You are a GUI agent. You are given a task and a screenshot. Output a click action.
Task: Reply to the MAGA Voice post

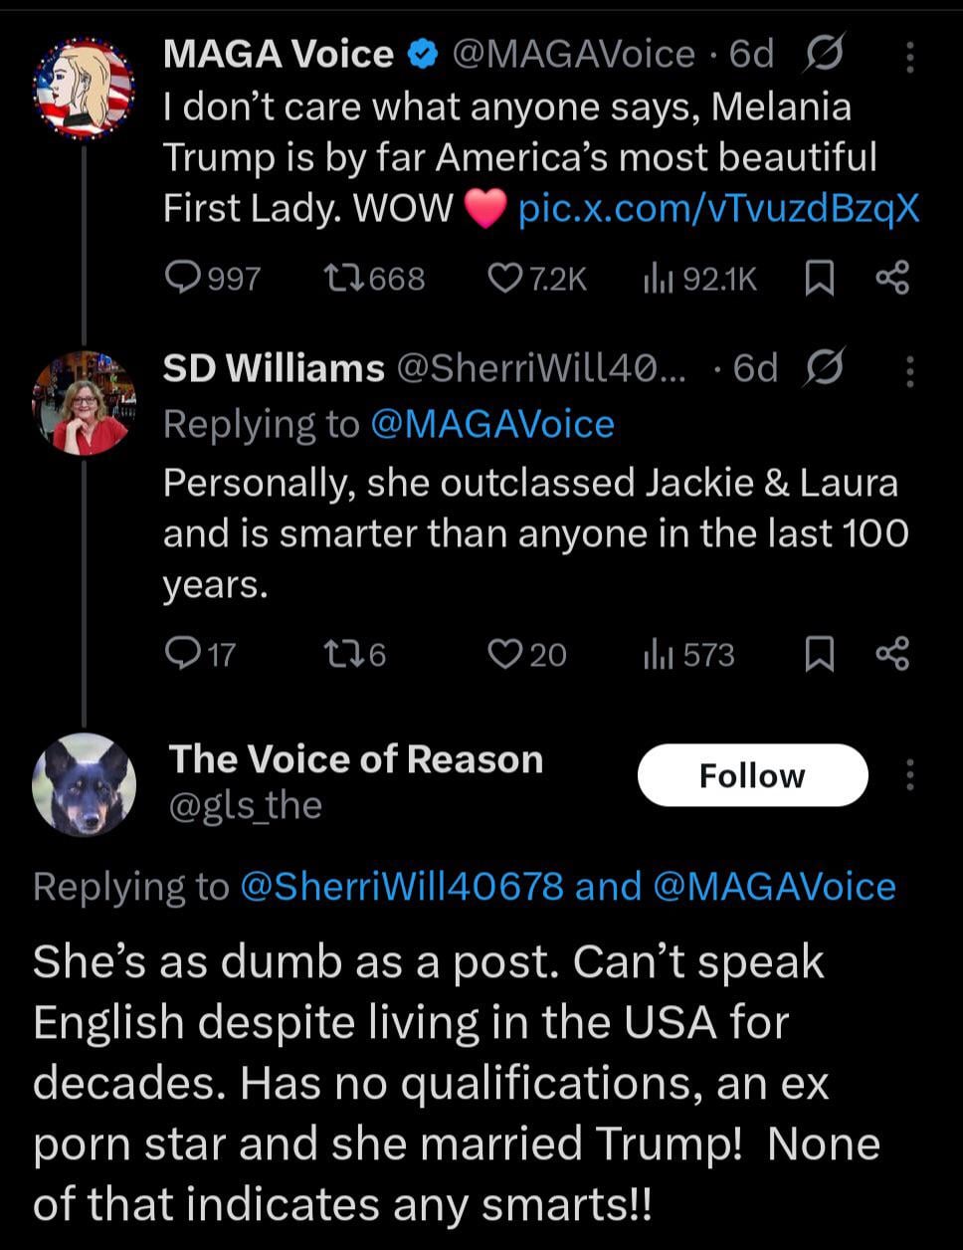pos(183,280)
